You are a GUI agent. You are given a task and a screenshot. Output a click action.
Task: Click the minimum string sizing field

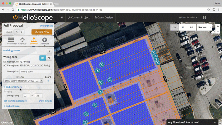click(x=26, y=96)
